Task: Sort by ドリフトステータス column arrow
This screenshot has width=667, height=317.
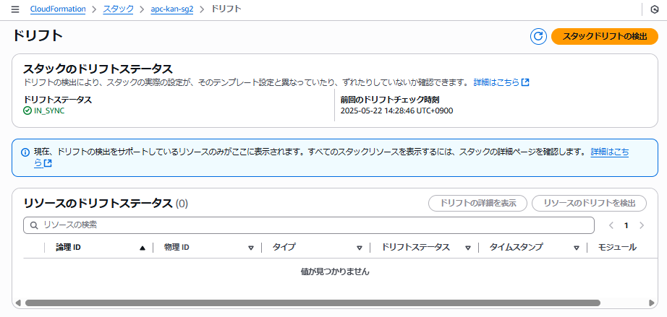Action: coord(468,248)
